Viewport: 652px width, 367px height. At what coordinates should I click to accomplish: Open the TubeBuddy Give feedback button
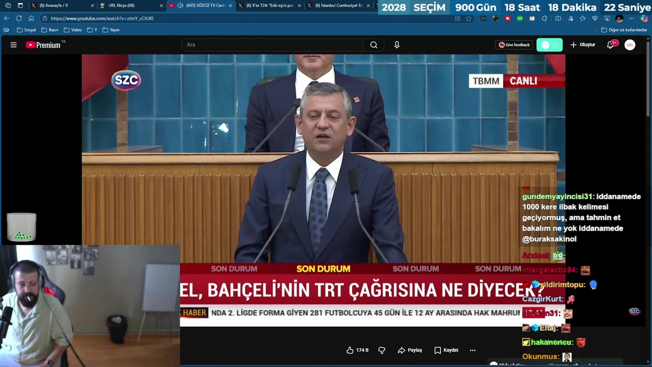coord(514,45)
